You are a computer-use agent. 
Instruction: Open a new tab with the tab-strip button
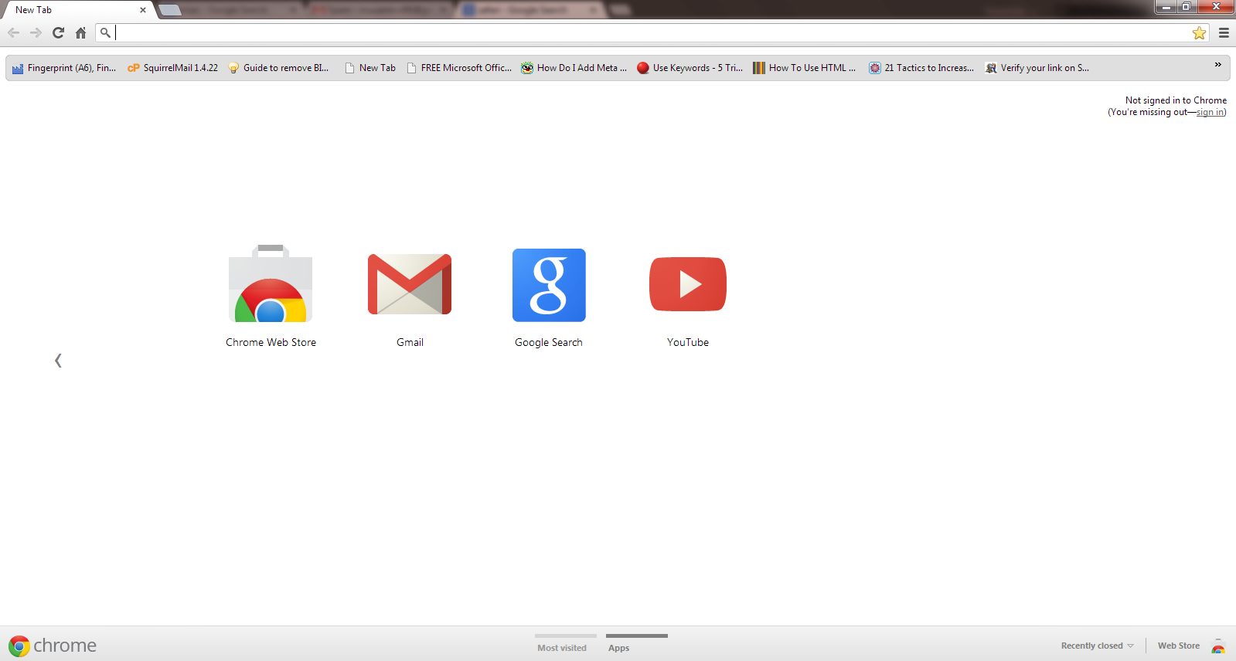pos(170,10)
